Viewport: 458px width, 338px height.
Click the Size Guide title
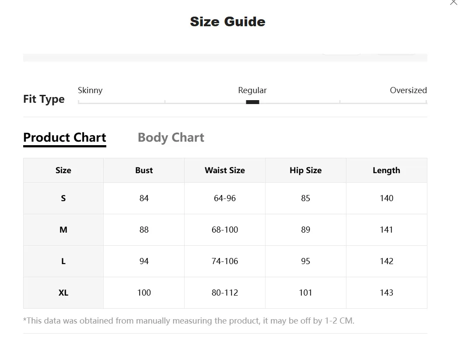[227, 21]
